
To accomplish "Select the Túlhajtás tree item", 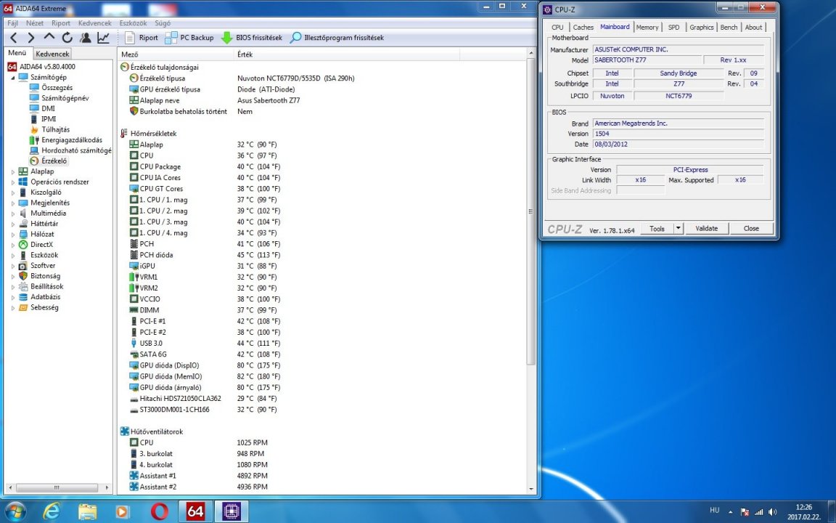I will [x=55, y=129].
